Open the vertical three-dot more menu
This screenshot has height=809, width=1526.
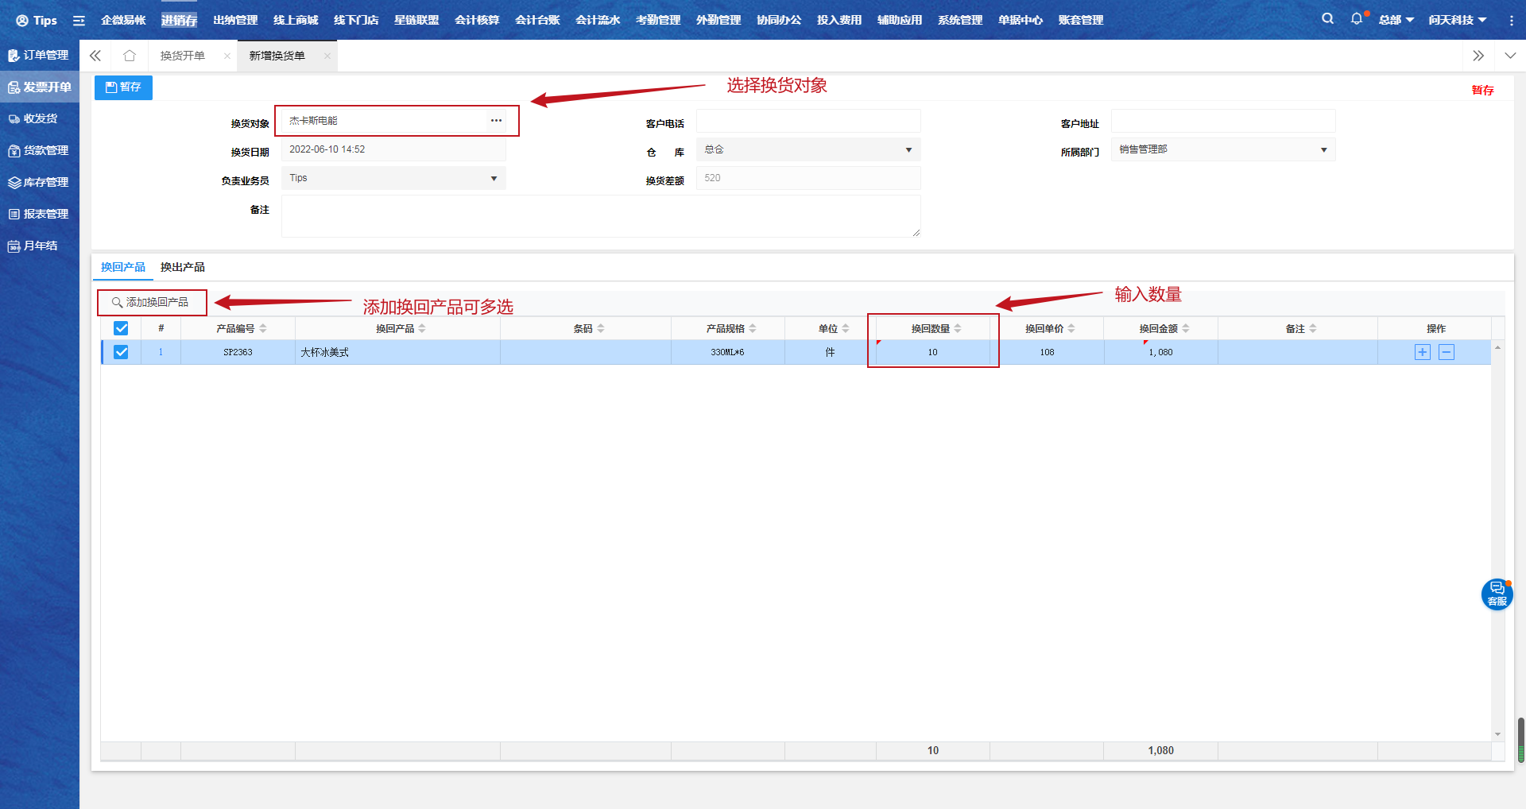[x=1511, y=21]
